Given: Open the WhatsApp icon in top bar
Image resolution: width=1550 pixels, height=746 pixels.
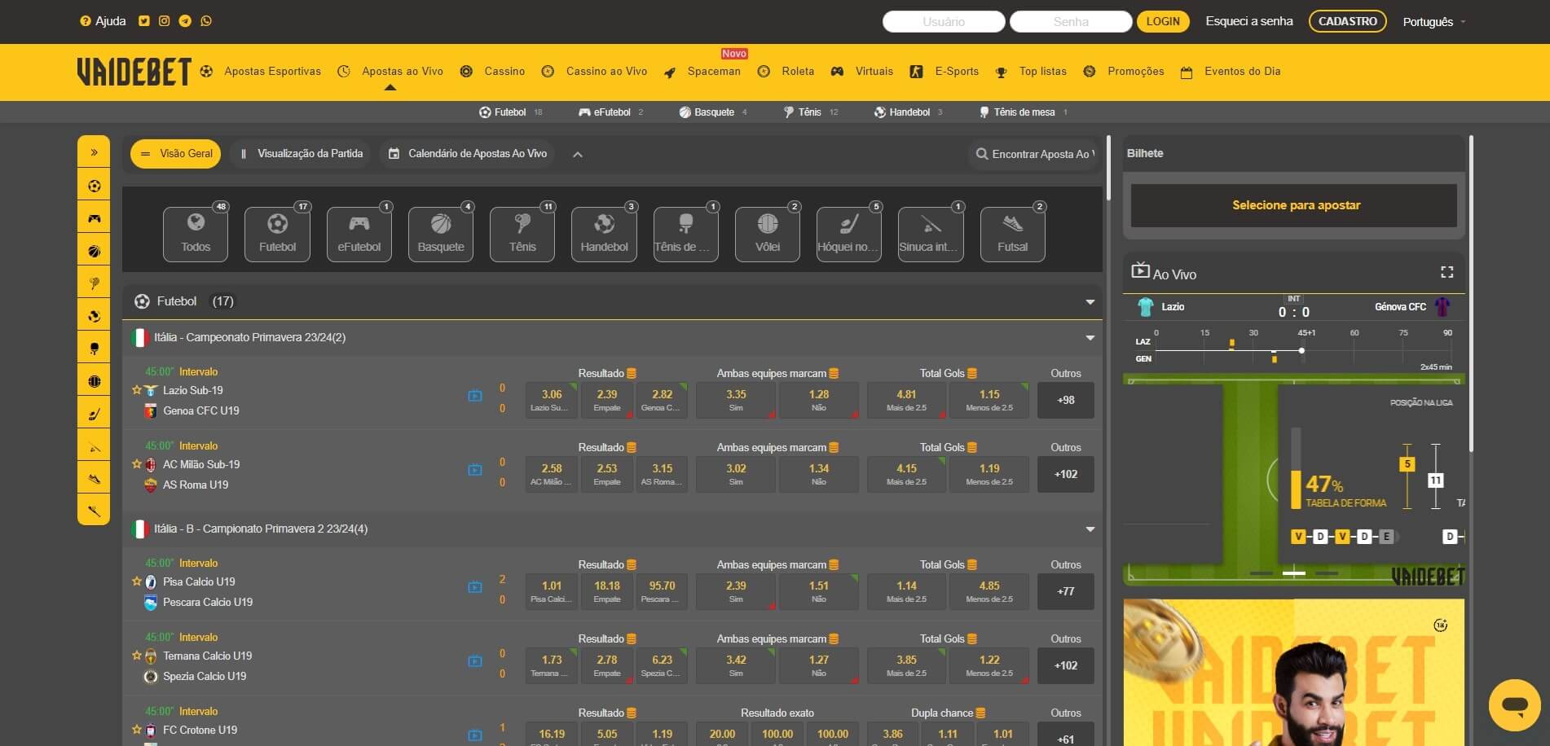Looking at the screenshot, I should point(205,21).
